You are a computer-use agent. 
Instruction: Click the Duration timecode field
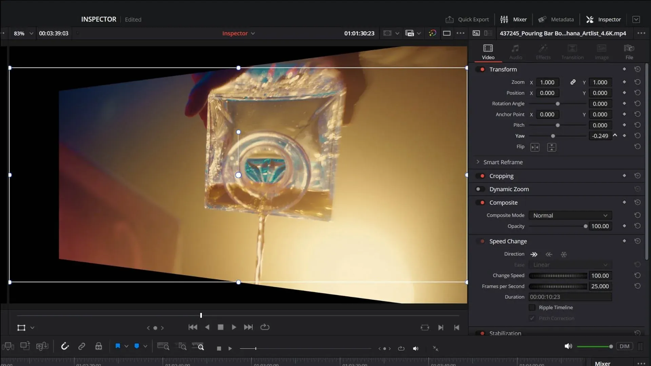point(570,297)
